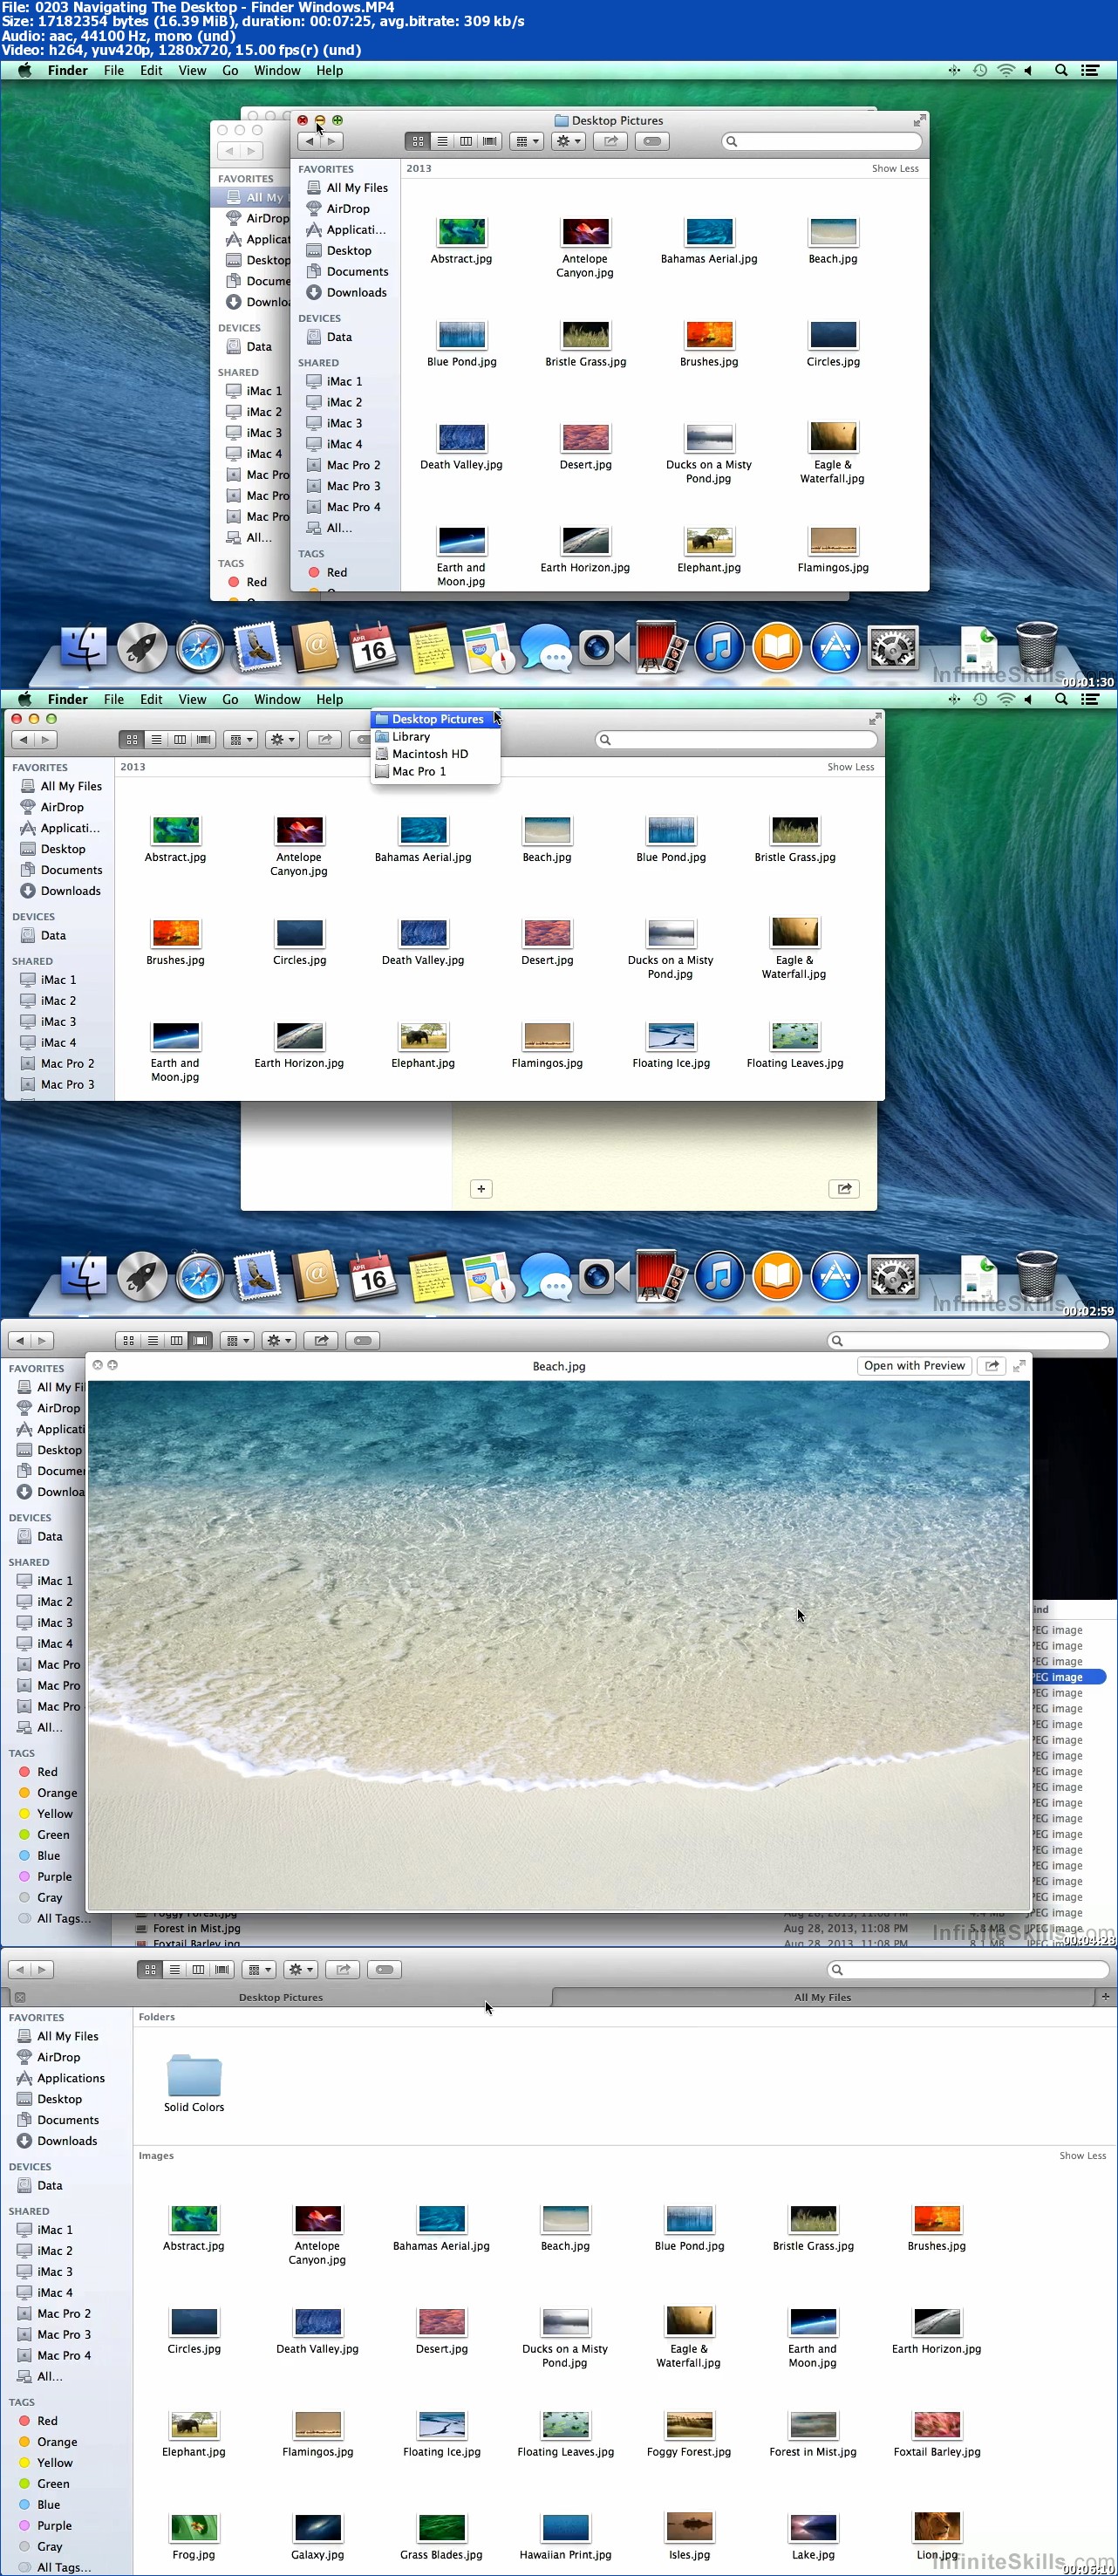Click Spotlight icon above the titled Desktop Pictures window
Viewport: 1118px width, 2576px height.
pos(1061,70)
